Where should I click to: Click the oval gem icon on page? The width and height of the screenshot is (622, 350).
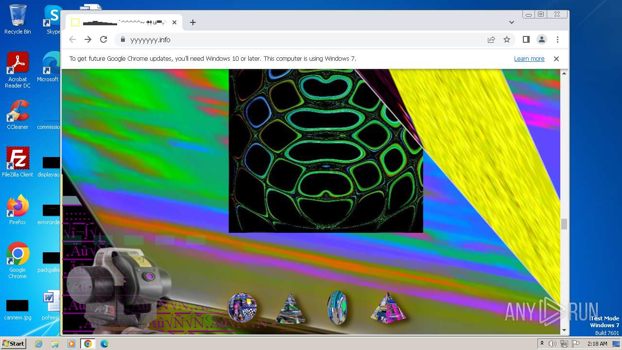(x=337, y=308)
